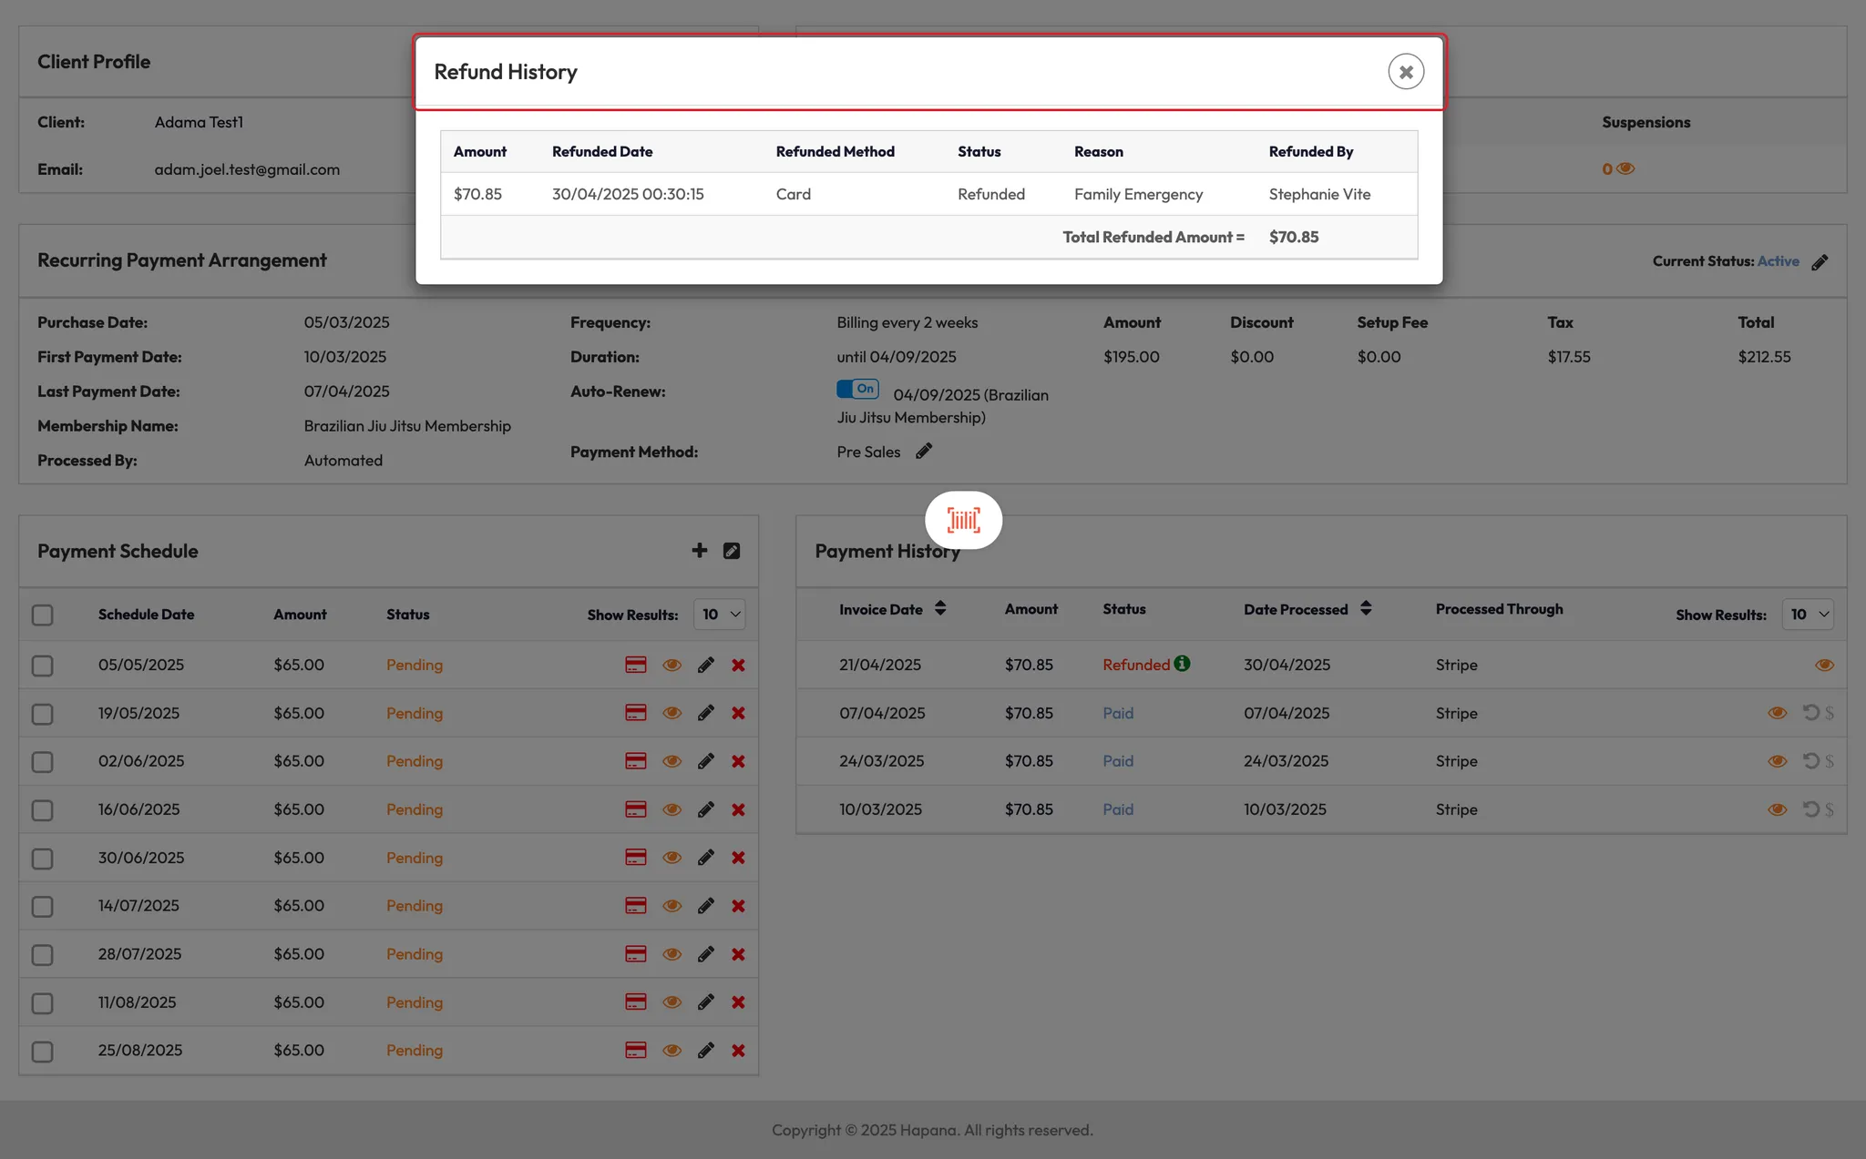Screen dimensions: 1866x1159
Task: Open Payment History Show Results dropdown
Action: coord(1808,615)
